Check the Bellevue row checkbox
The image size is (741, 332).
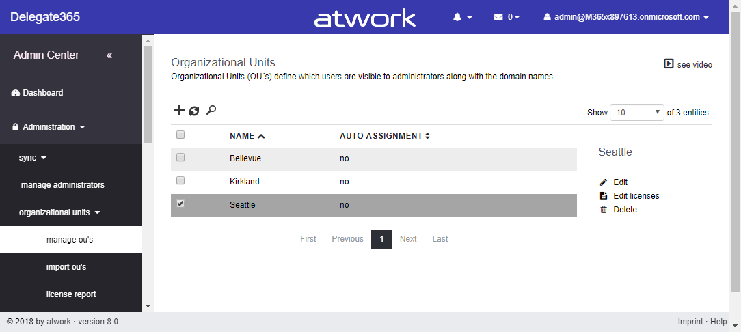pos(180,157)
